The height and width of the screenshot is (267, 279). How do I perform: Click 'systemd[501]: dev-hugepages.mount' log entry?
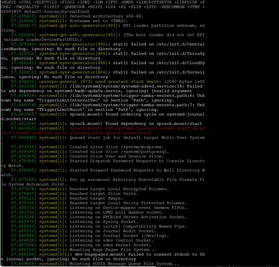pyautogui.click(x=83, y=254)
